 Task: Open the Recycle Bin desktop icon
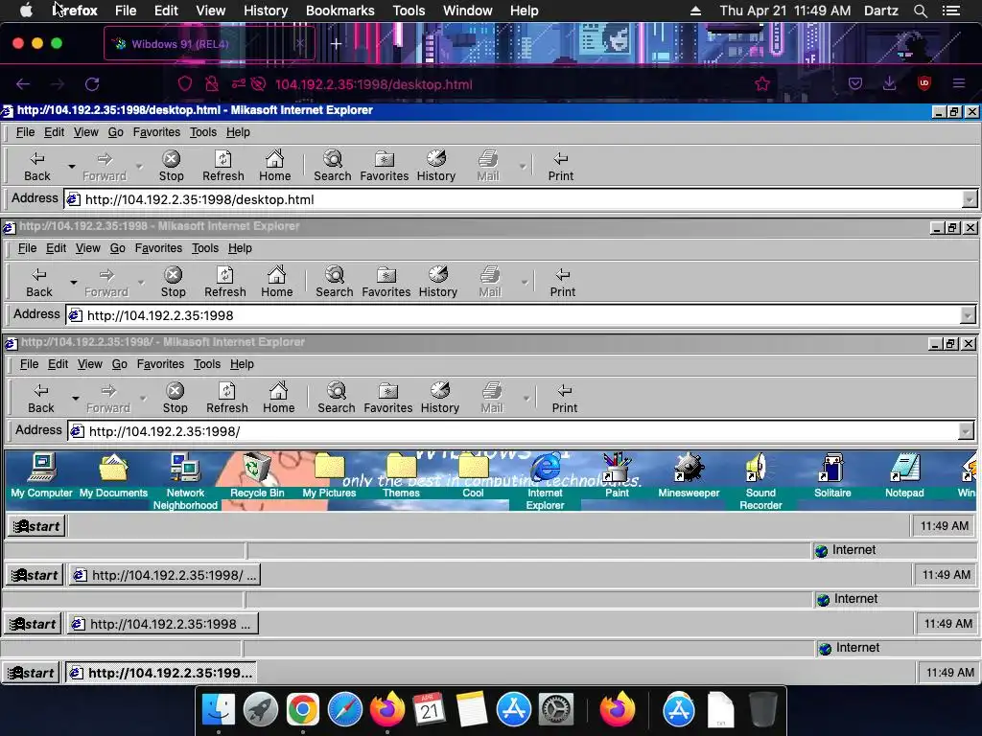click(257, 475)
